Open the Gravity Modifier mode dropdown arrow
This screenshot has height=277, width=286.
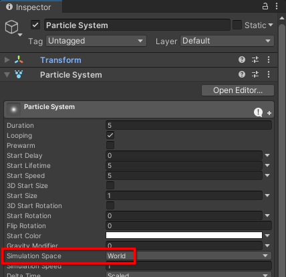coord(267,246)
